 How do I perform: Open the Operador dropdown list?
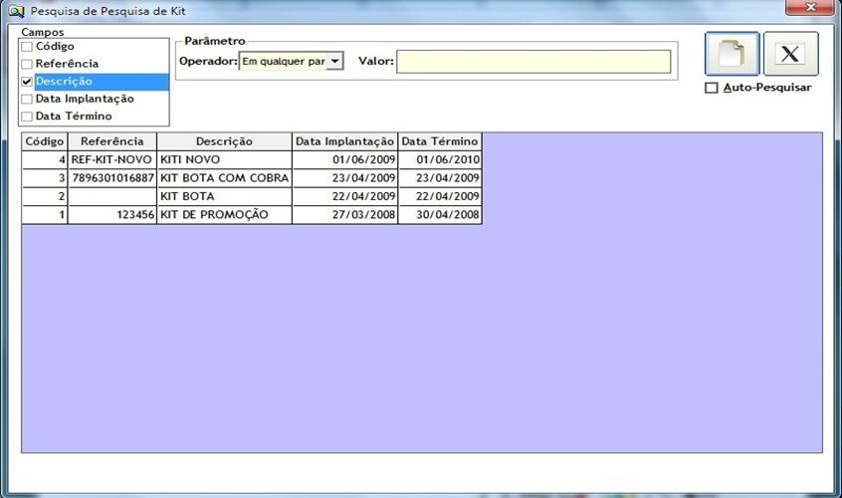334,61
